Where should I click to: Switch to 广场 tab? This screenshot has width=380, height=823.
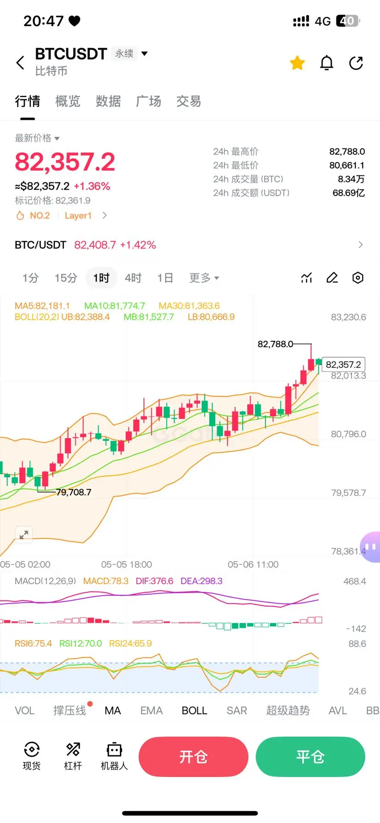click(149, 101)
